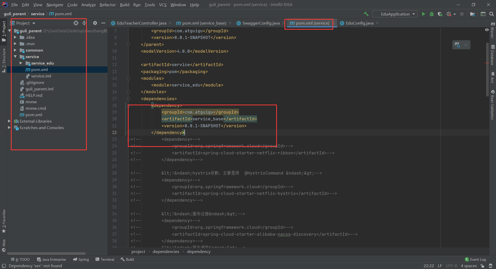Expand External Libraries node

(9, 121)
